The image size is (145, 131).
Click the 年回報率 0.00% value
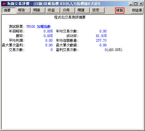coord(48,31)
